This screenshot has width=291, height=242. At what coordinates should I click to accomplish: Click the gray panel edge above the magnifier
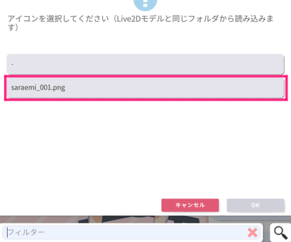[x=250, y=218]
